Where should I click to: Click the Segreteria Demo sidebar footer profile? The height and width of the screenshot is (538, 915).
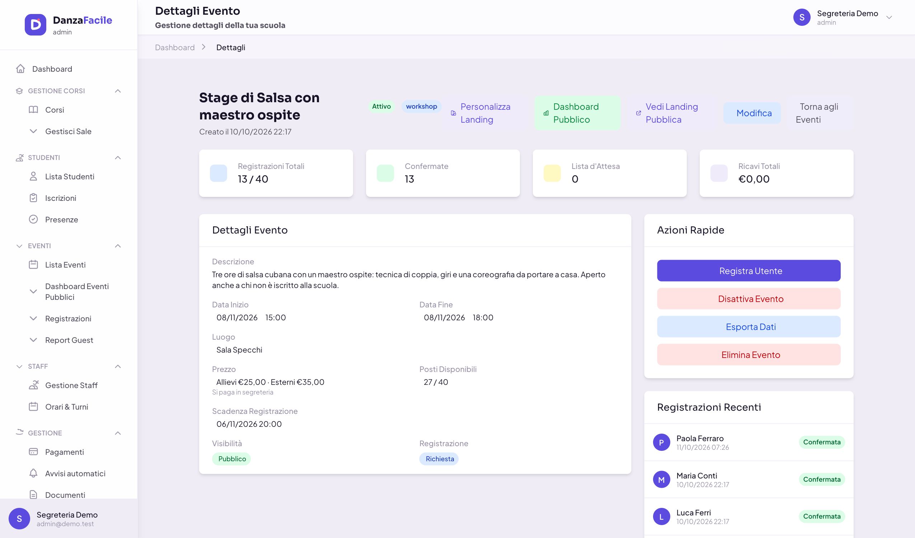pyautogui.click(x=69, y=519)
